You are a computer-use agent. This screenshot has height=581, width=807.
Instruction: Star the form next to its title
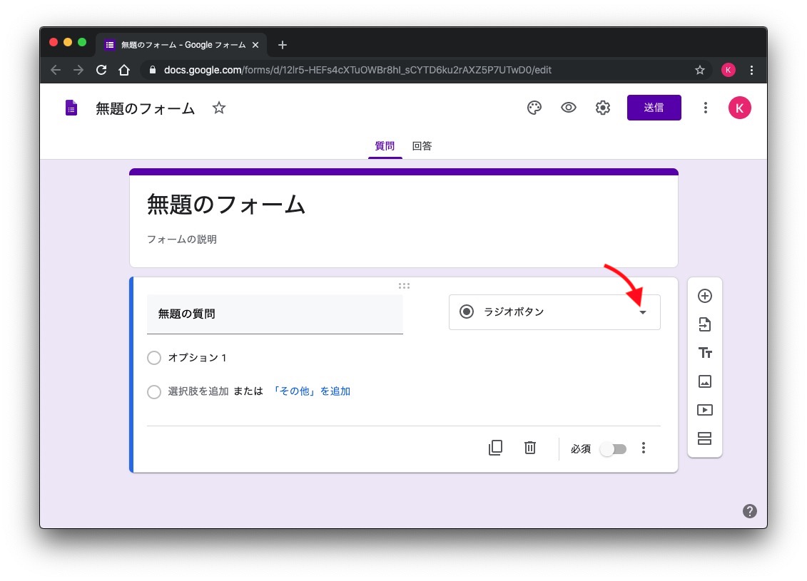[x=219, y=108]
